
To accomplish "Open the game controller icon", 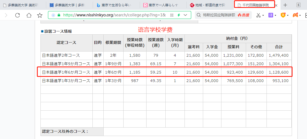I will 296,15.
